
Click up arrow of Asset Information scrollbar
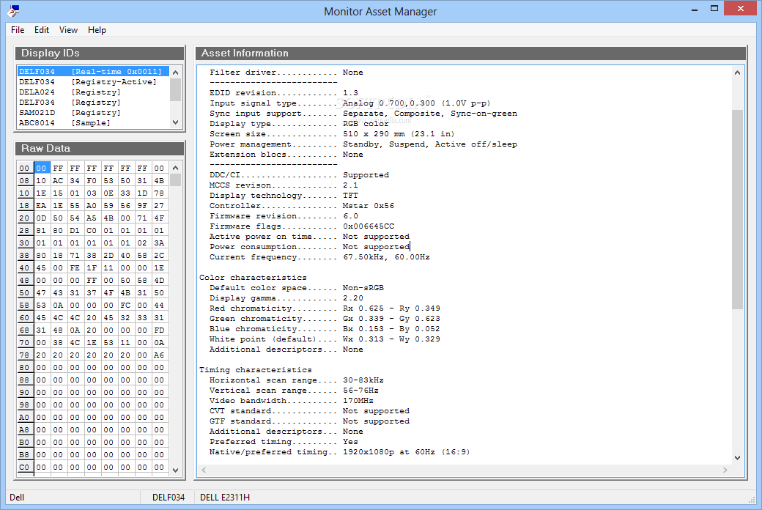pos(737,73)
